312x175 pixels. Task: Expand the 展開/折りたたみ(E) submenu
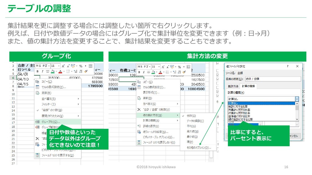(58, 116)
